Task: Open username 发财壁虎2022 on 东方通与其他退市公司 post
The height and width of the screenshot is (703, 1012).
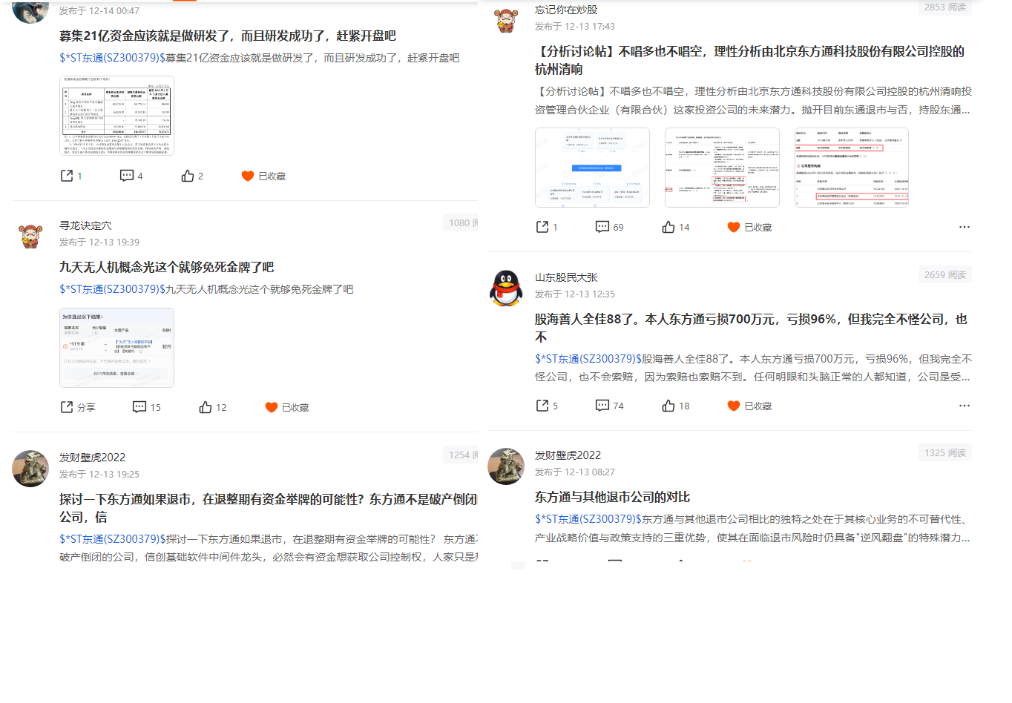Action: click(x=568, y=455)
